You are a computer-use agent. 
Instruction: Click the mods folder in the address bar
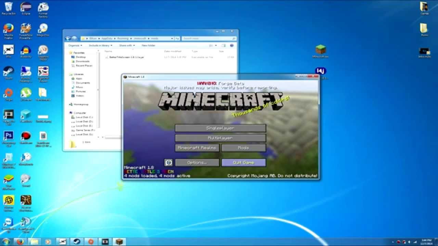155,39
